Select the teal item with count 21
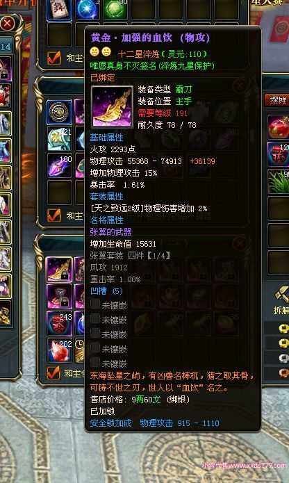289x483 pixels. [59, 138]
